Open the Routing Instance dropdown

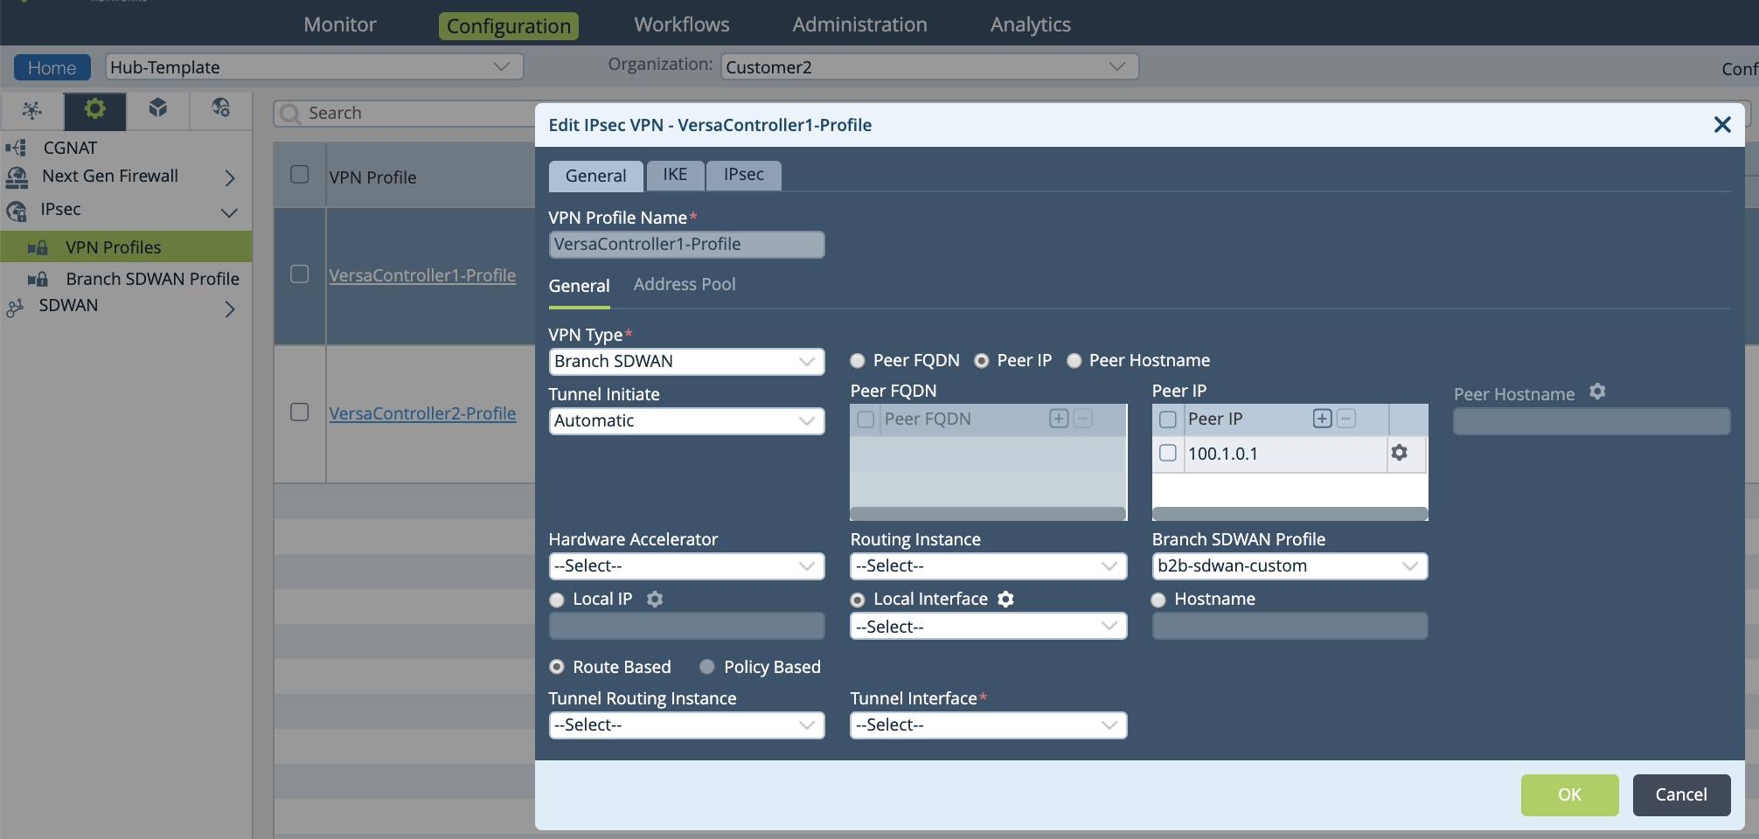[x=988, y=565]
